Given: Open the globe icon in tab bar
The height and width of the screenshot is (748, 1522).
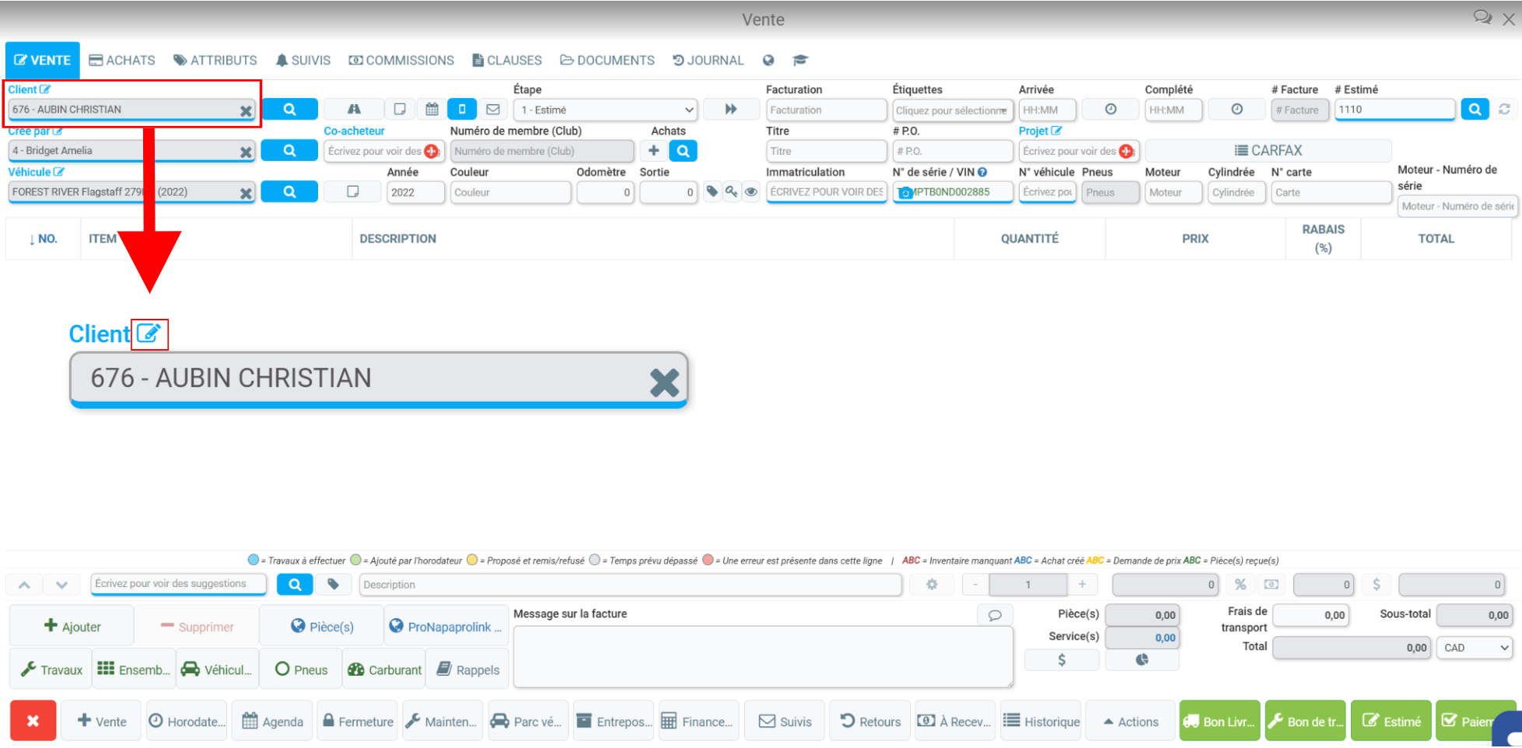Looking at the screenshot, I should (768, 60).
